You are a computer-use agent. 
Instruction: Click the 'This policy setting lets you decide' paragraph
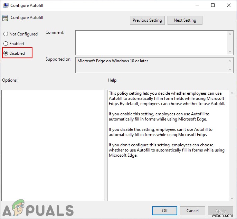pyautogui.click(x=167, y=98)
